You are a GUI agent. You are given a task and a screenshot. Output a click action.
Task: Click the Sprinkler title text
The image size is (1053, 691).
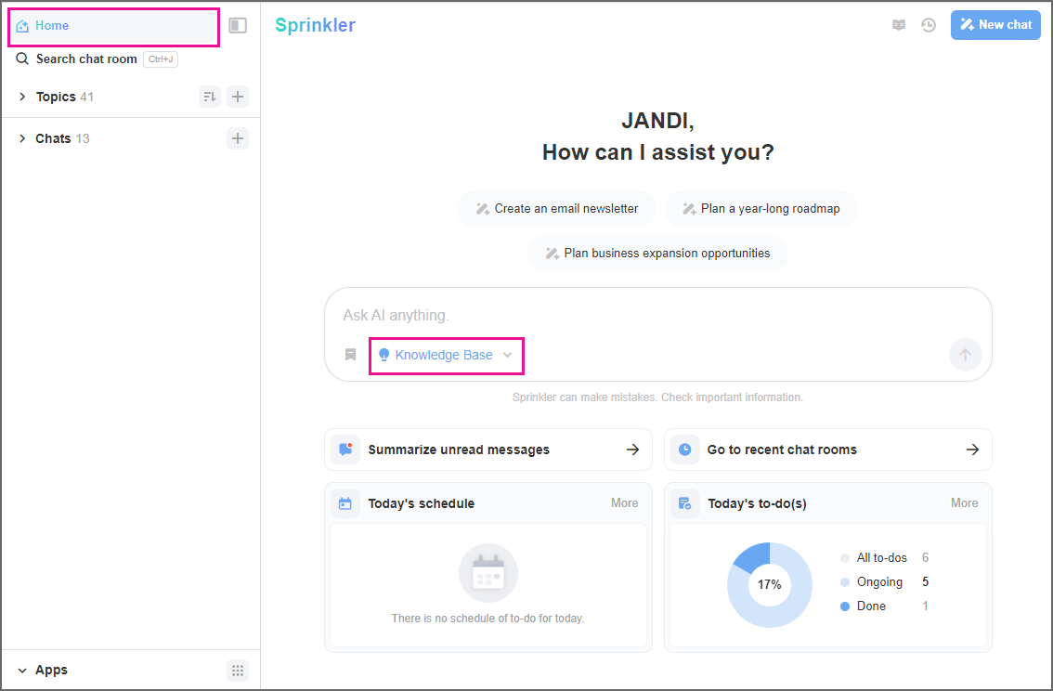coord(315,25)
